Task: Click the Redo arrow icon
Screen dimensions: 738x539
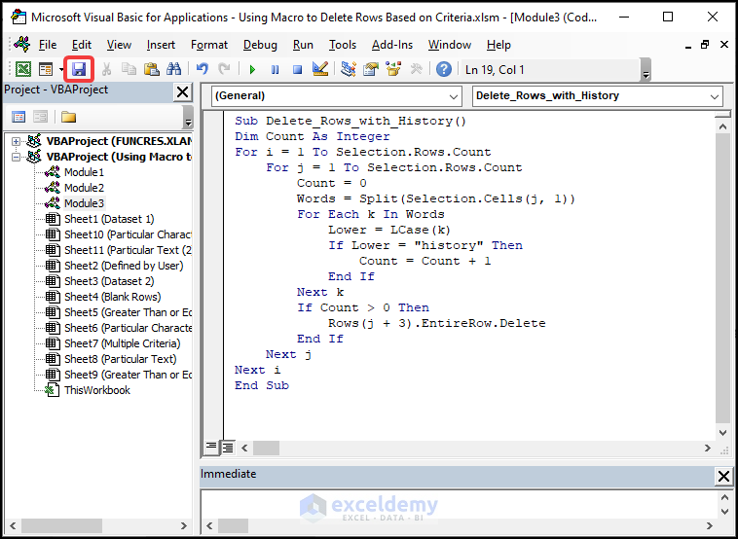Action: [224, 70]
